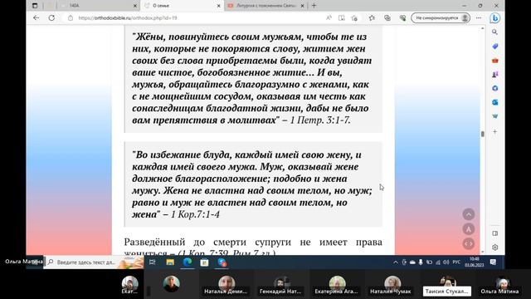Click the round code brackets page button
The image size is (531, 299).
[469, 243]
